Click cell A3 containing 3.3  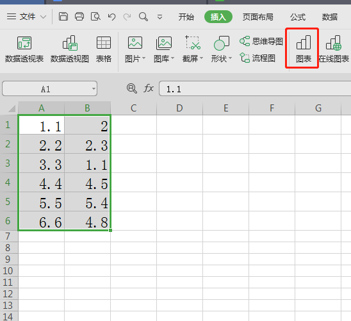pyautogui.click(x=42, y=163)
